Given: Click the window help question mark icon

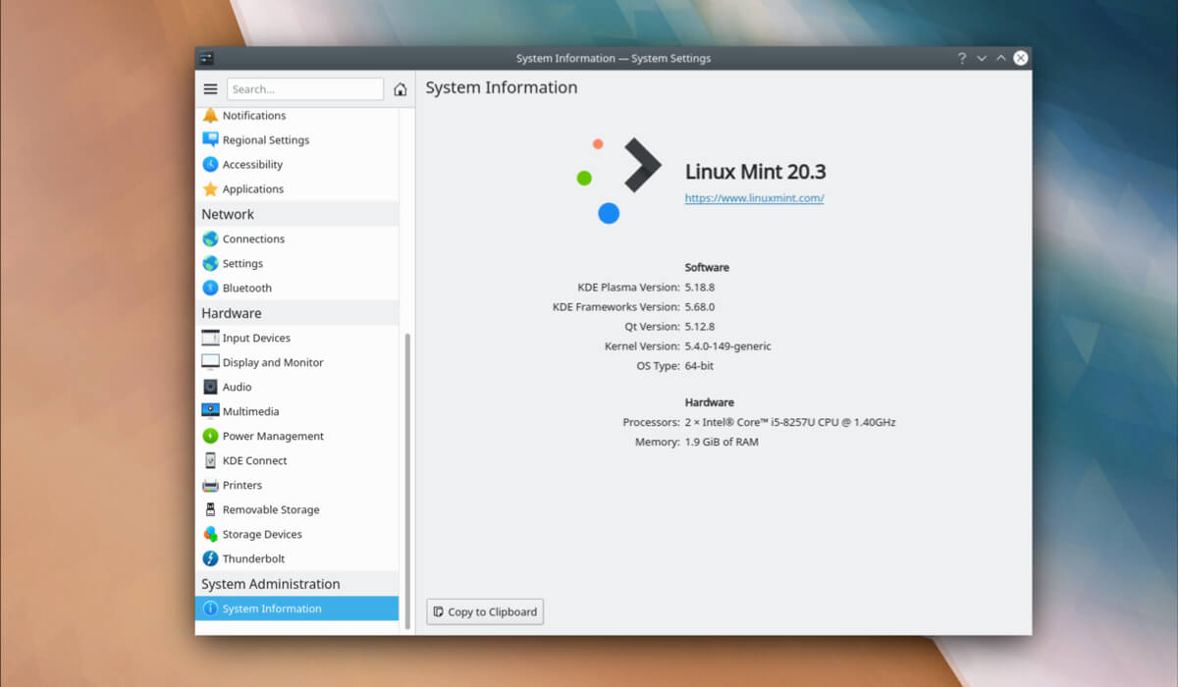Looking at the screenshot, I should click(961, 58).
